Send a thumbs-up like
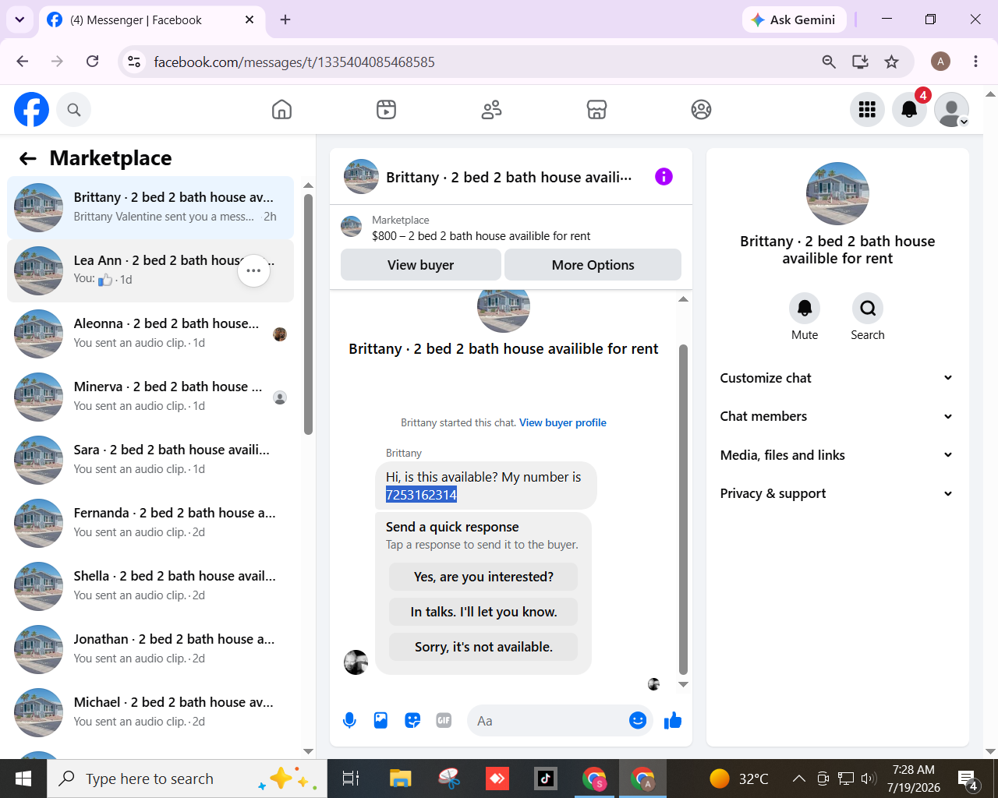Viewport: 998px width, 798px height. tap(673, 721)
